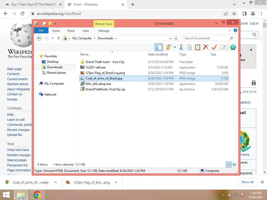Refresh the Downloads folder view
The height and width of the screenshot is (200, 267).
[176, 38]
